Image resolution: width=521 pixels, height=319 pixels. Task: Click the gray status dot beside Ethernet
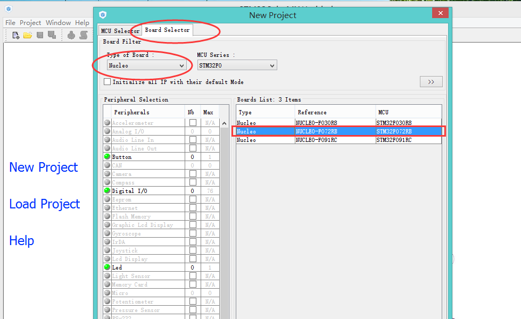[x=107, y=207]
